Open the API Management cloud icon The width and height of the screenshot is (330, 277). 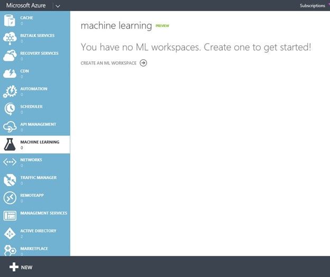[x=10, y=127]
